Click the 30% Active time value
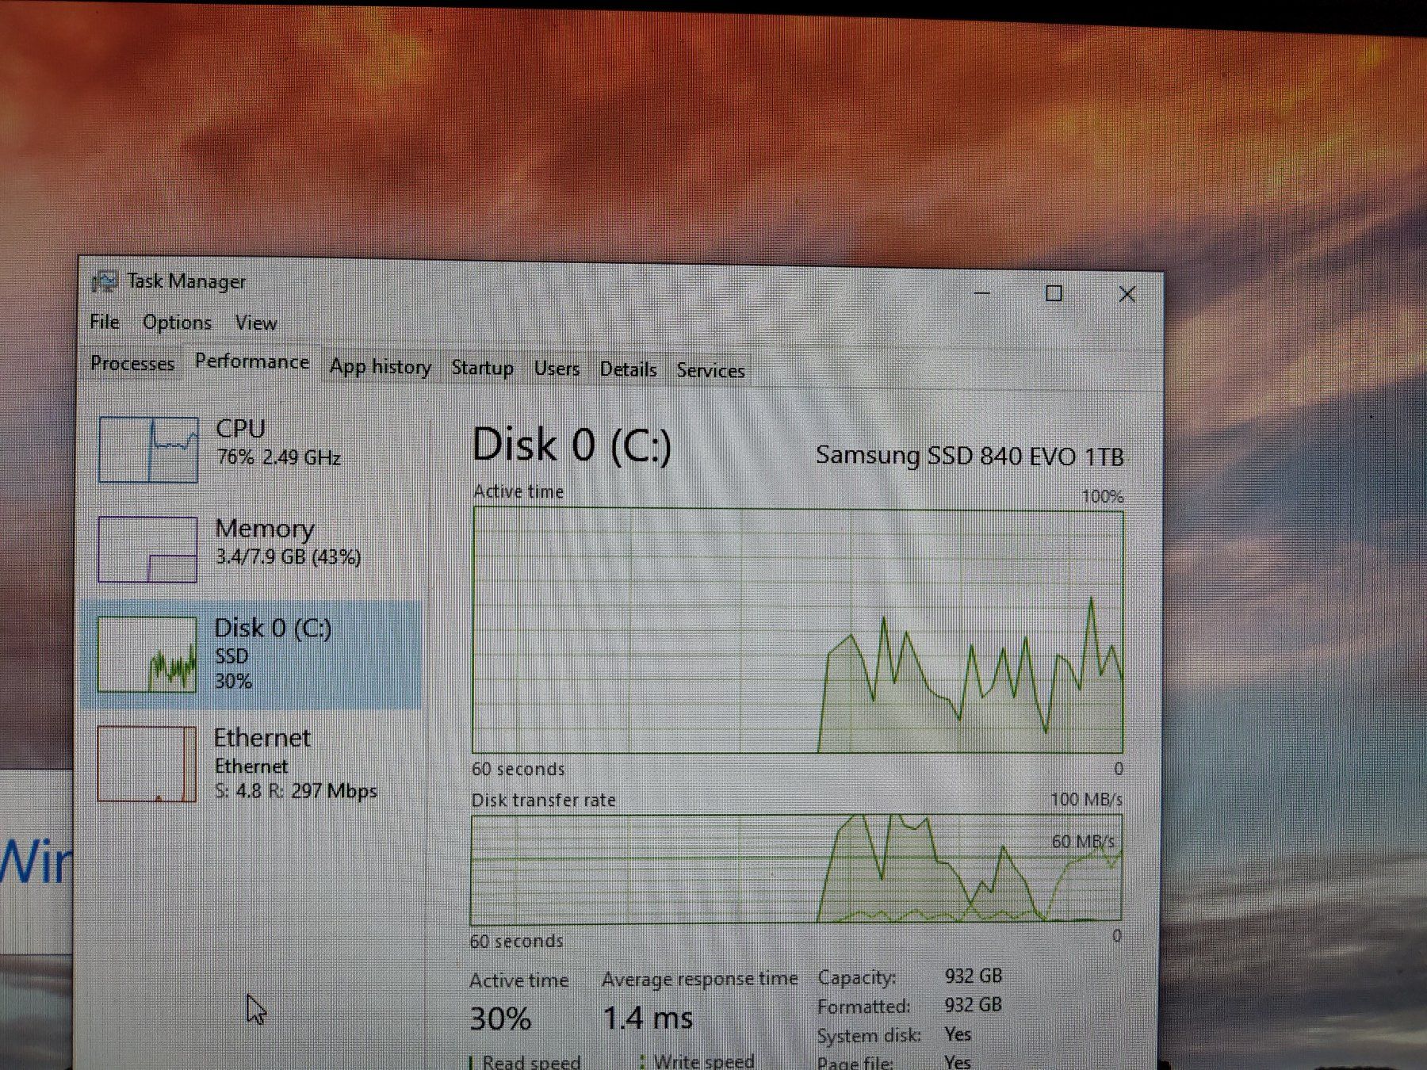Image resolution: width=1427 pixels, height=1070 pixels. [x=500, y=1018]
